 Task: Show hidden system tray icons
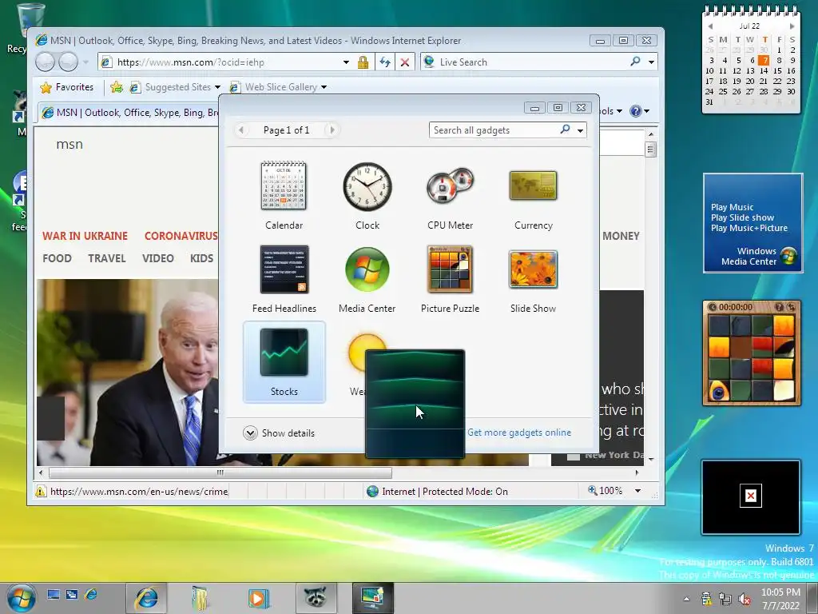[686, 599]
